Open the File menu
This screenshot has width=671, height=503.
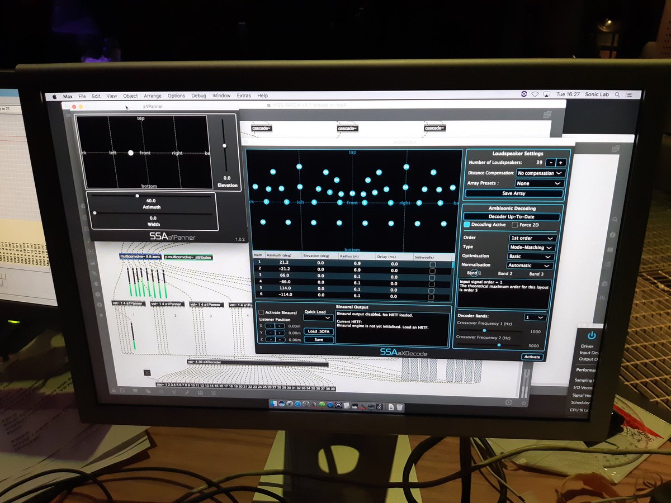tap(82, 96)
